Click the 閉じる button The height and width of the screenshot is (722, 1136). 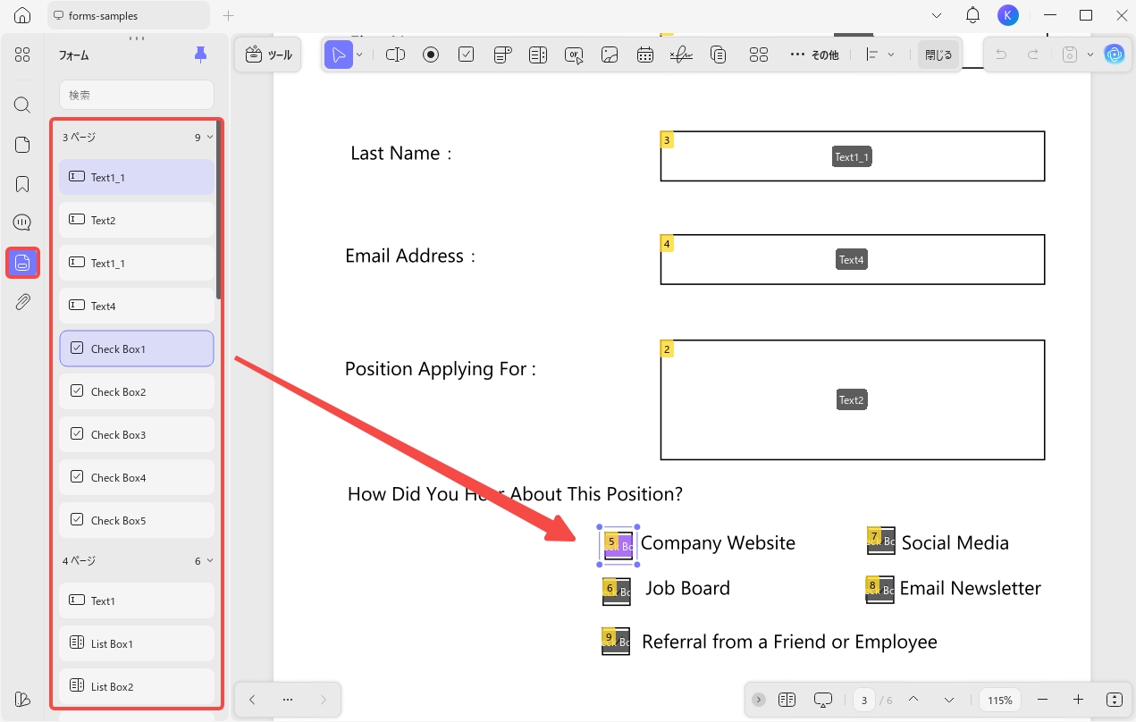[938, 55]
